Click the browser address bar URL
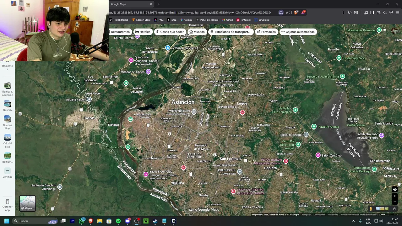 pyautogui.click(x=190, y=13)
